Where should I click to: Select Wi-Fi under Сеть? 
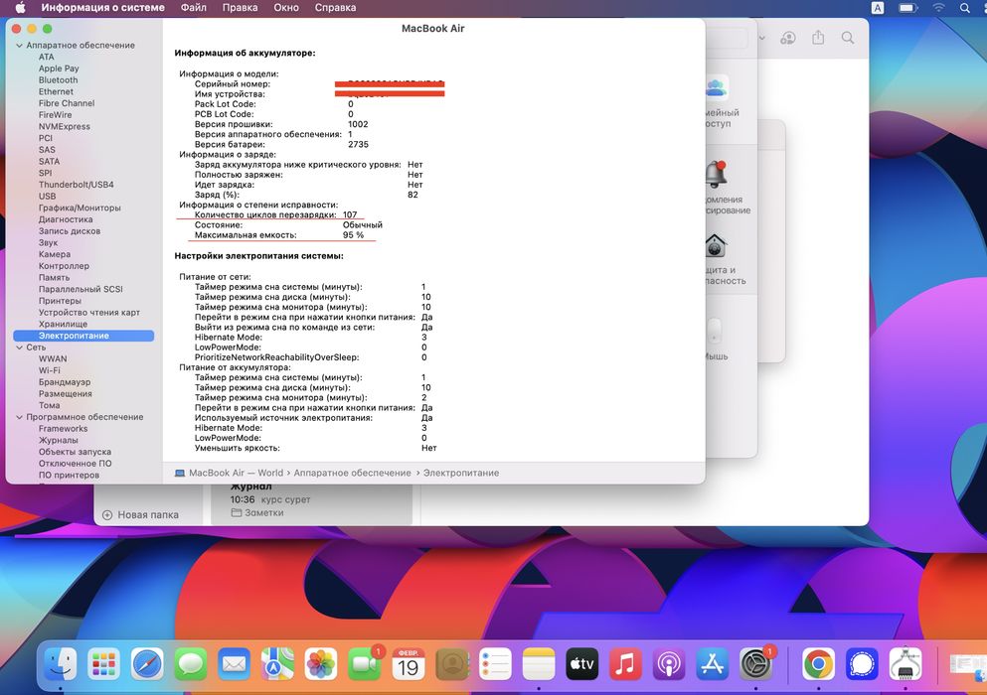[49, 370]
